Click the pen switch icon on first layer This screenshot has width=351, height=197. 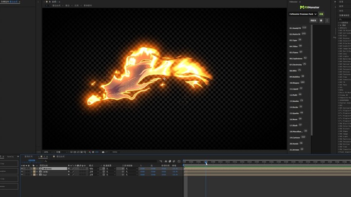(73, 168)
